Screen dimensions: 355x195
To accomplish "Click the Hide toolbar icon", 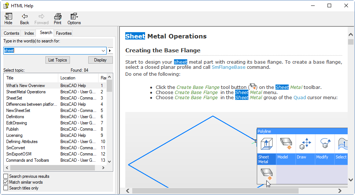I will coord(8,19).
